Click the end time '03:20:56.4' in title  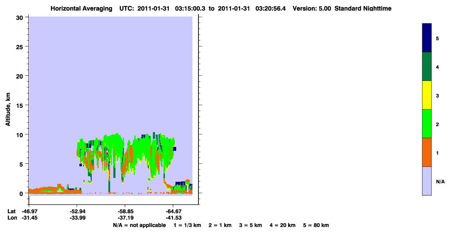pyautogui.click(x=271, y=8)
